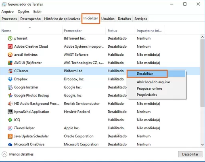The width and height of the screenshot is (205, 162).
Task: Click the Apple Inc. supplier cell
Action: (71, 128)
